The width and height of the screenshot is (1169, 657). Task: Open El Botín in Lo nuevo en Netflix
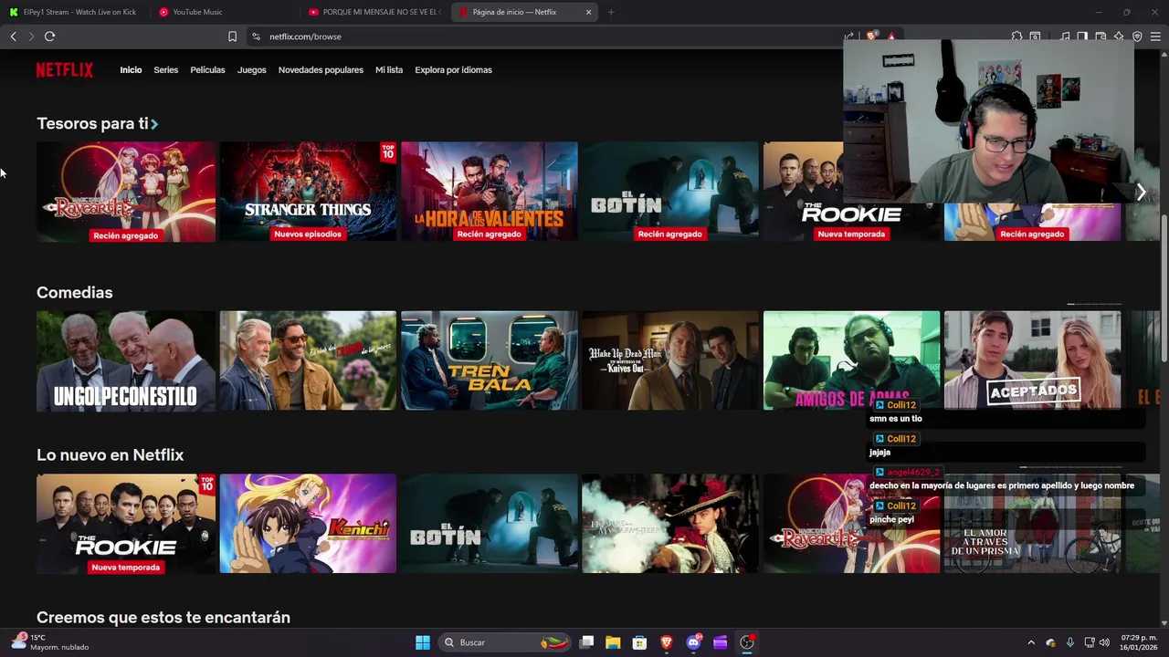[489, 524]
